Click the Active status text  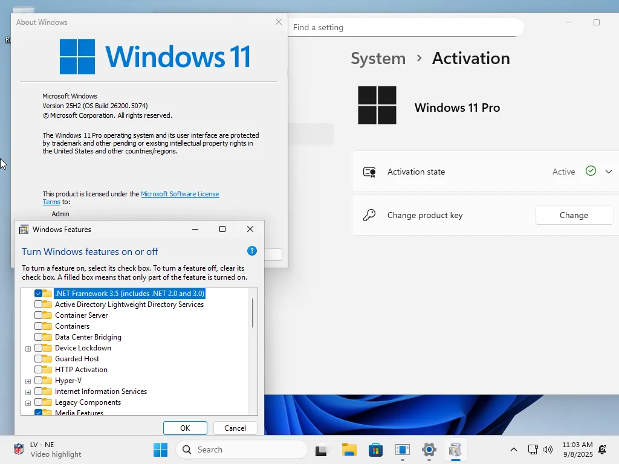click(564, 172)
